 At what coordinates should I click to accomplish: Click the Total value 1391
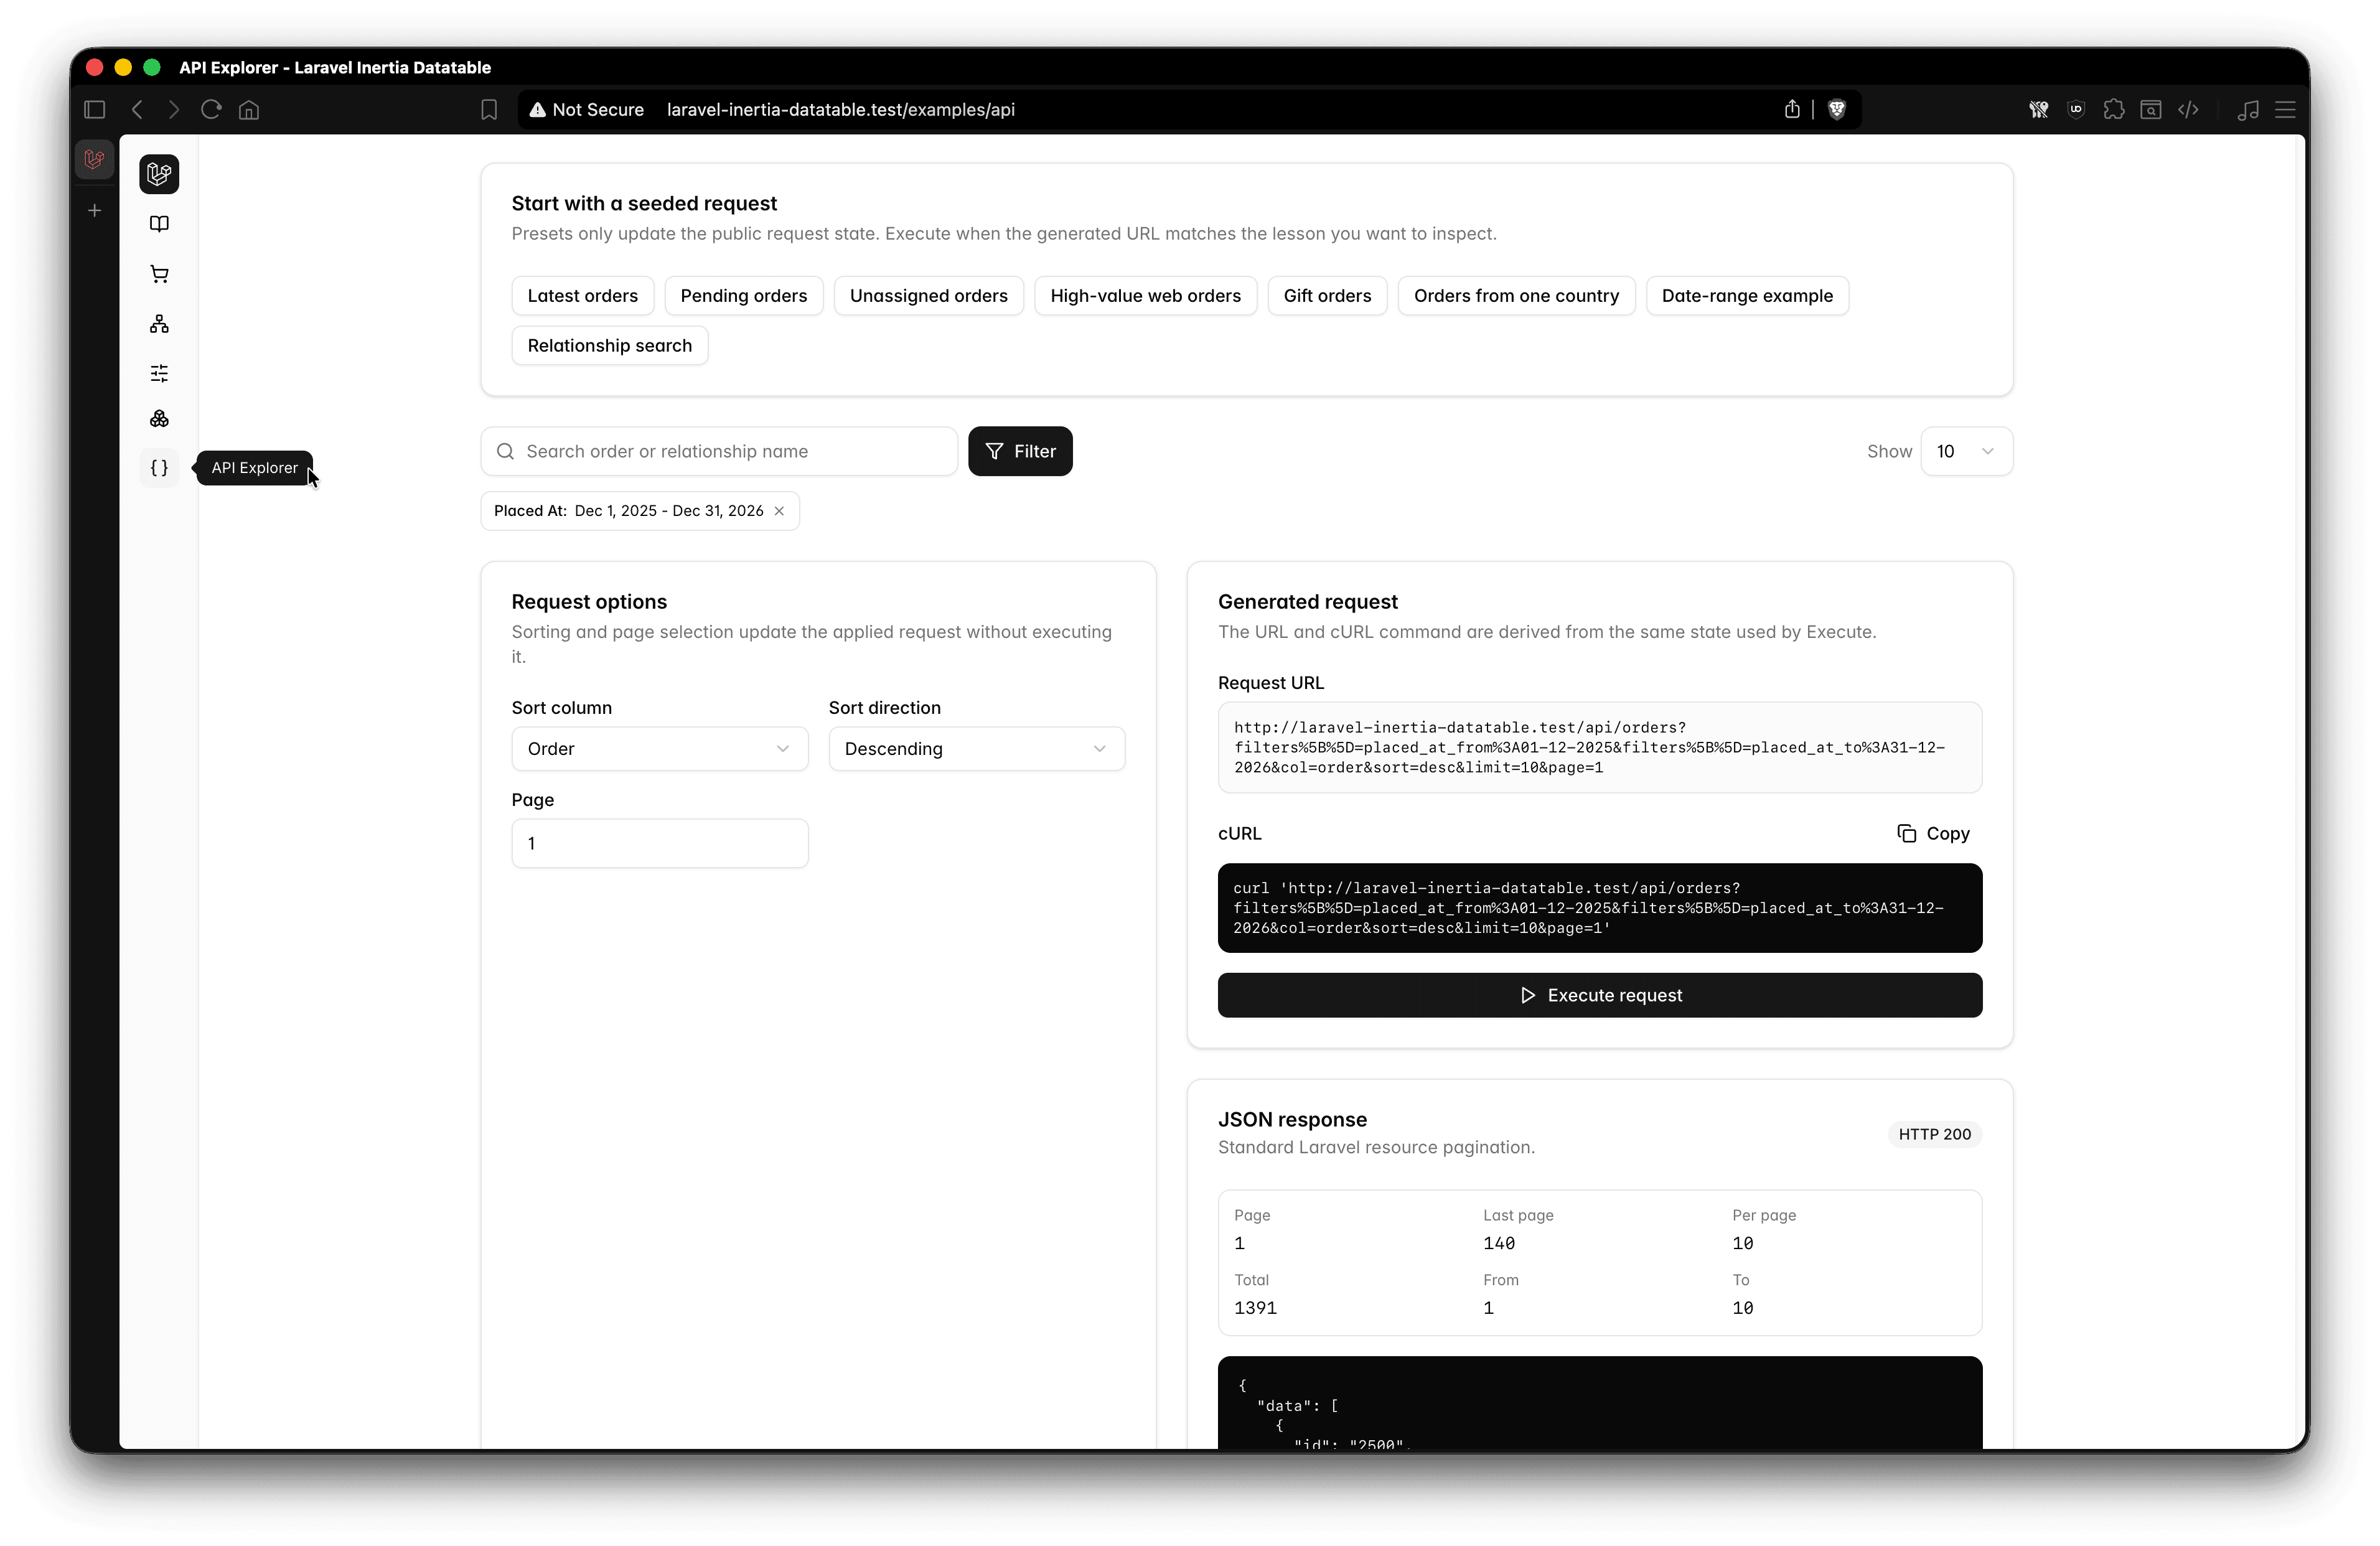click(1255, 1308)
